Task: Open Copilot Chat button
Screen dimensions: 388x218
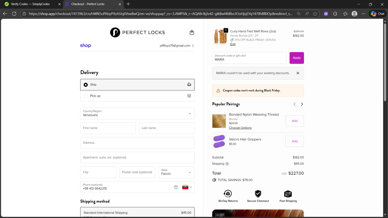Action: pos(378,14)
